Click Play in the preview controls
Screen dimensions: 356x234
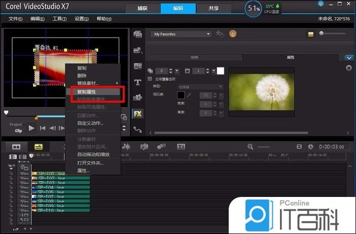(31, 128)
